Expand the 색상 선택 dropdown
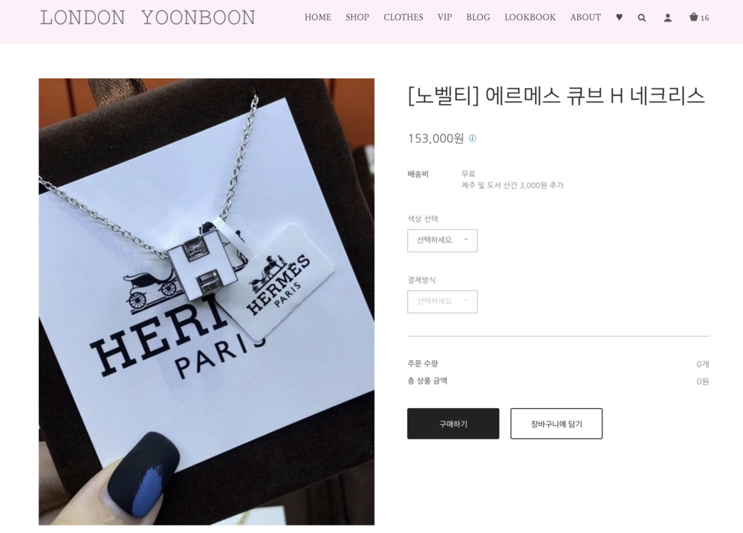 tap(442, 240)
